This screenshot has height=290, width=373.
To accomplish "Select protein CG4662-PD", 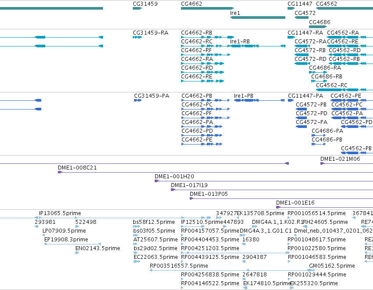I will coord(202,135).
